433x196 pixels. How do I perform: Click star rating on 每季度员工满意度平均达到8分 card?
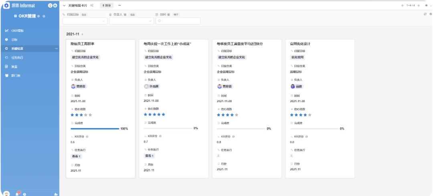(227, 115)
